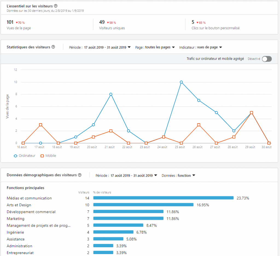Select the Mobile data point on 17 août
The height and width of the screenshot is (256, 280).
pyautogui.click(x=40, y=125)
